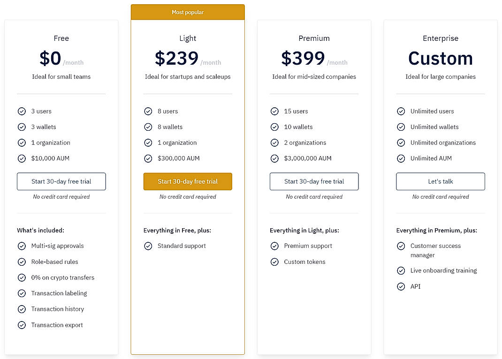This screenshot has width=502, height=359.
Task: Click the checkmark beside Live onboarding training
Action: point(401,270)
